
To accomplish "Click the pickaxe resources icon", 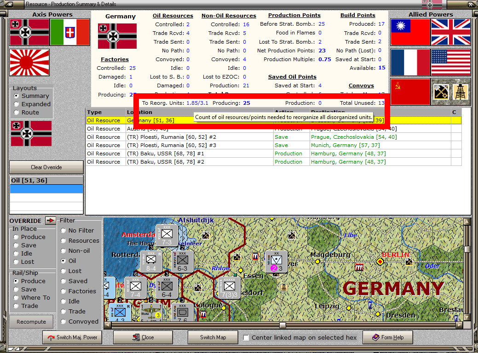I will (441, 91).
